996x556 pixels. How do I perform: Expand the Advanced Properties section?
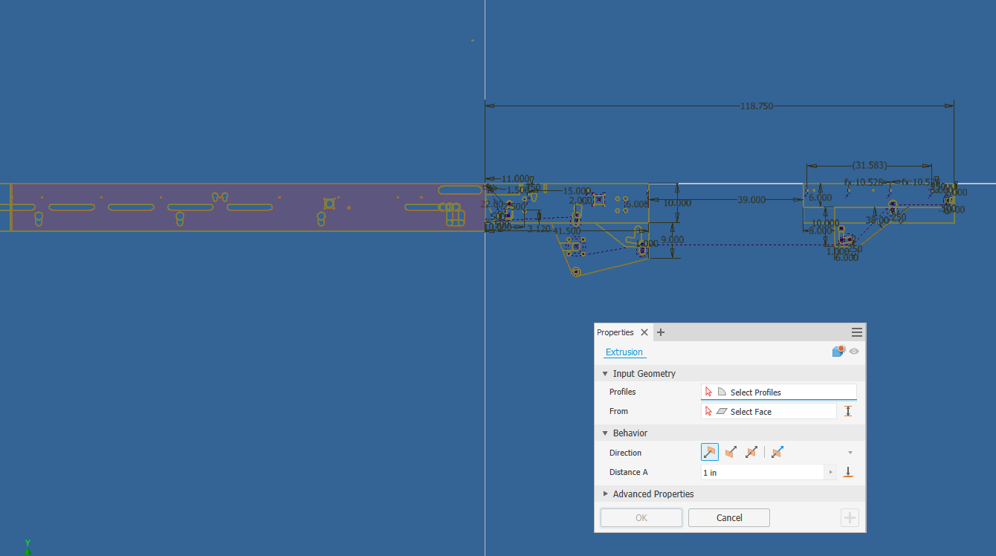point(605,494)
